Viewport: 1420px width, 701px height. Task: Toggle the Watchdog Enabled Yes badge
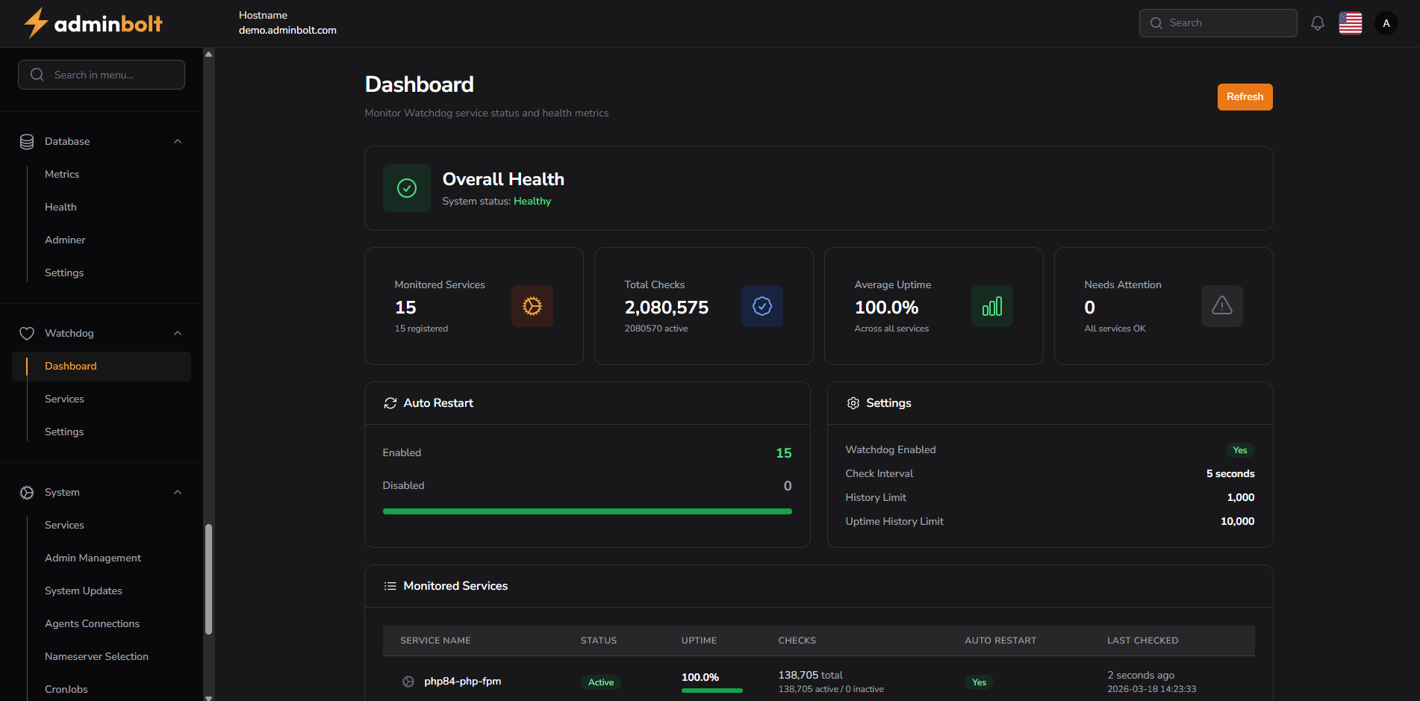(x=1239, y=450)
